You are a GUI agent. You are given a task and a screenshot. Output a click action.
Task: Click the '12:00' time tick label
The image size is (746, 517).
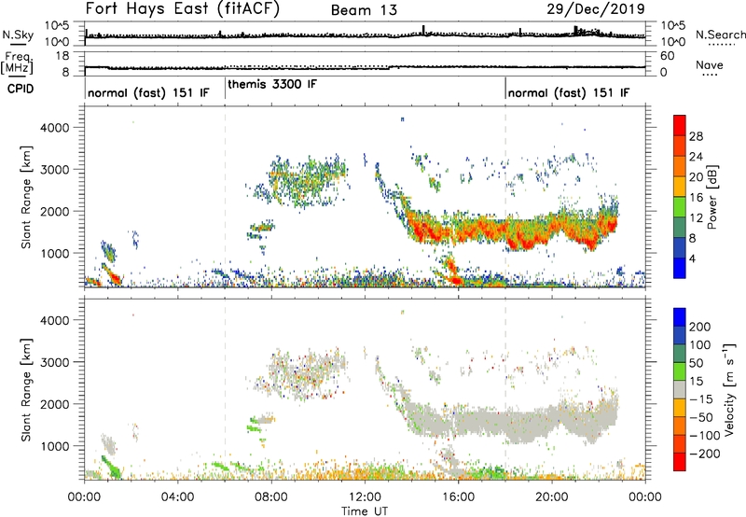tap(365, 497)
